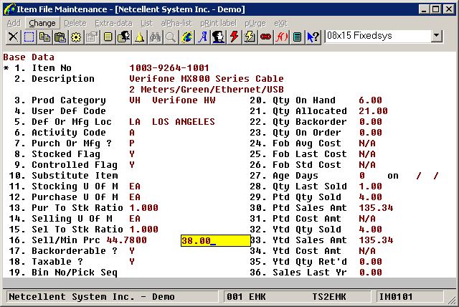The height and width of the screenshot is (307, 459).
Task: Click the title bar application globe icon
Action: pos(9,9)
